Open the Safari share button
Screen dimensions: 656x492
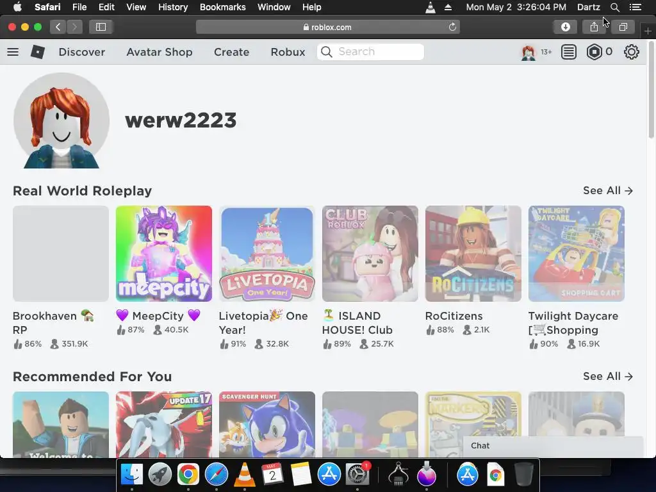pyautogui.click(x=594, y=27)
